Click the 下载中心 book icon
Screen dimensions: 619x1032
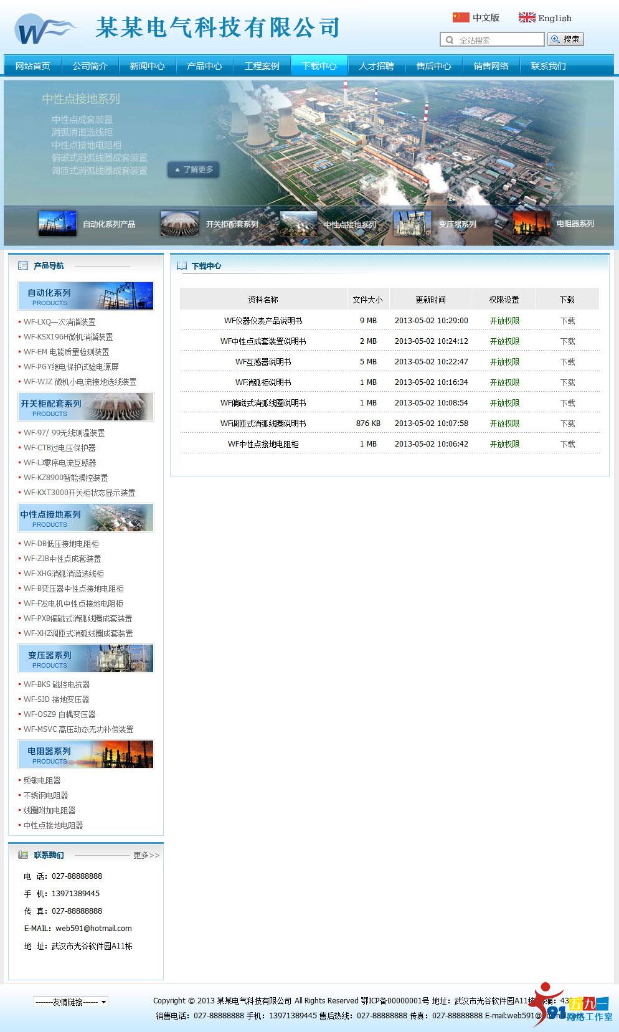182,266
